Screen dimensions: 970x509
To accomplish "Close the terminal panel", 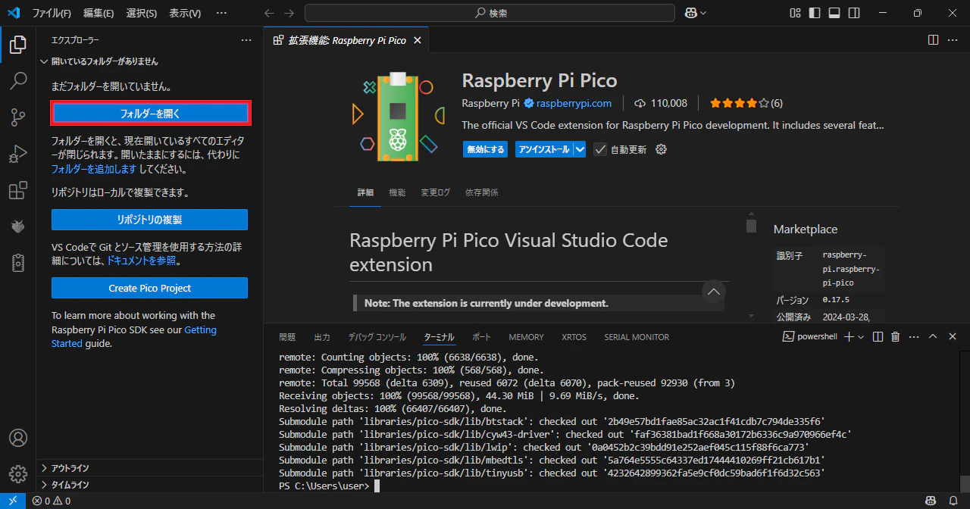I will (x=953, y=336).
